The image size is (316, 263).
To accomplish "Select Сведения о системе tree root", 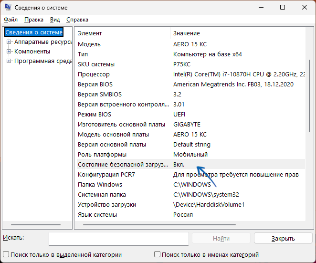I will pyautogui.click(x=33, y=32).
